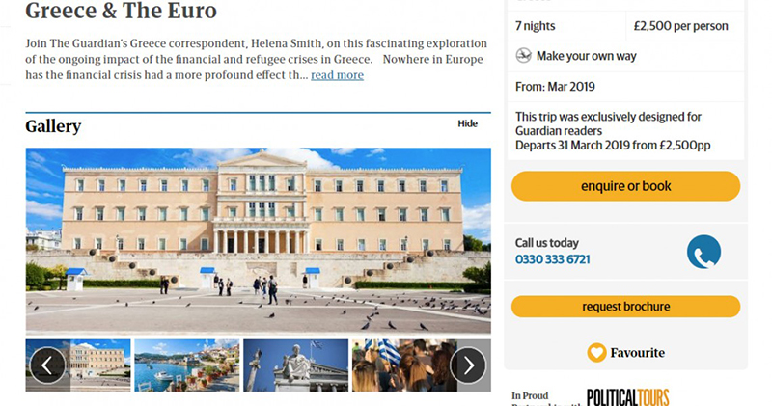Select the statue with flag thumbnail
The width and height of the screenshot is (772, 406).
(296, 365)
